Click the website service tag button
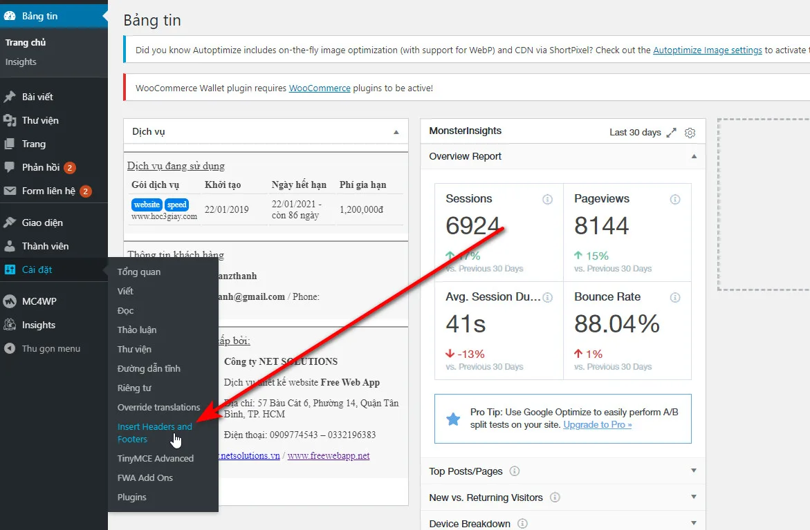Screen dimensions: 810x530 [147, 205]
